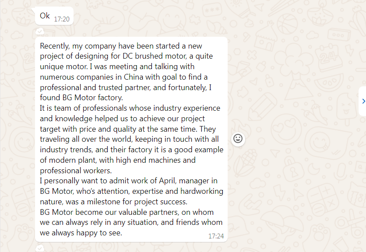
Task: Click the checkmark icon under the Ok message
Action: (39, 31)
